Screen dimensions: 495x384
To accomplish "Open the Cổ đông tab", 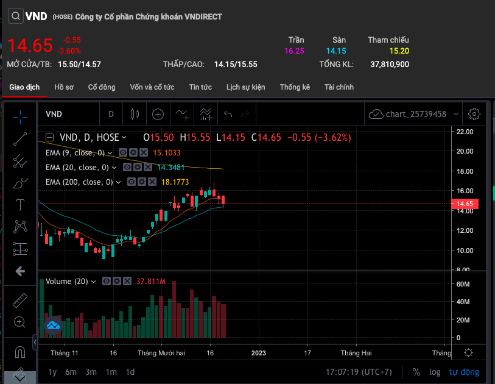I will [102, 87].
